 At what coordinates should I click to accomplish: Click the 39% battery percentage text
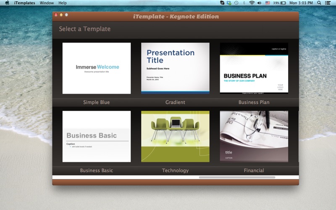coord(276,3)
